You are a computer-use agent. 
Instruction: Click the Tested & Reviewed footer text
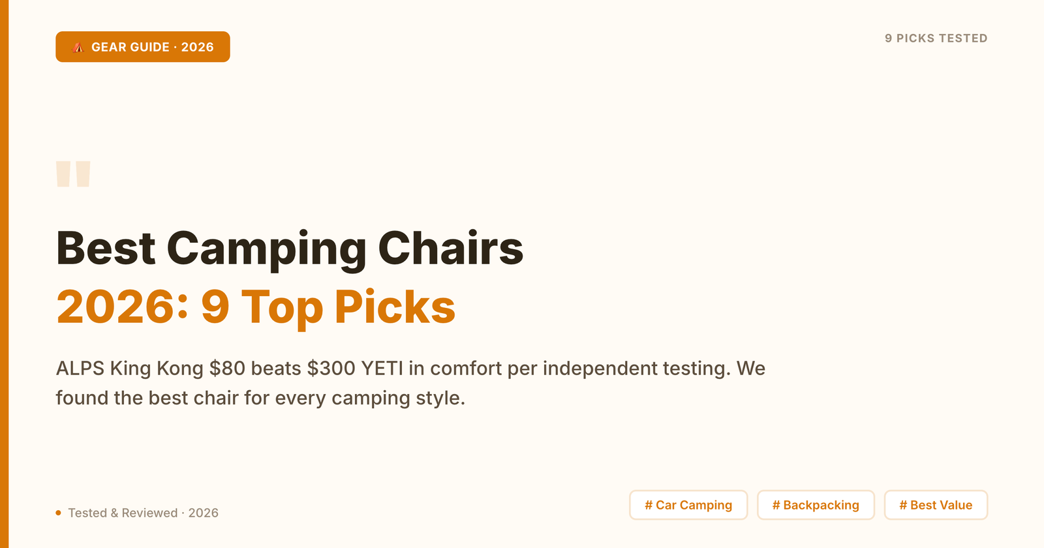click(x=143, y=513)
